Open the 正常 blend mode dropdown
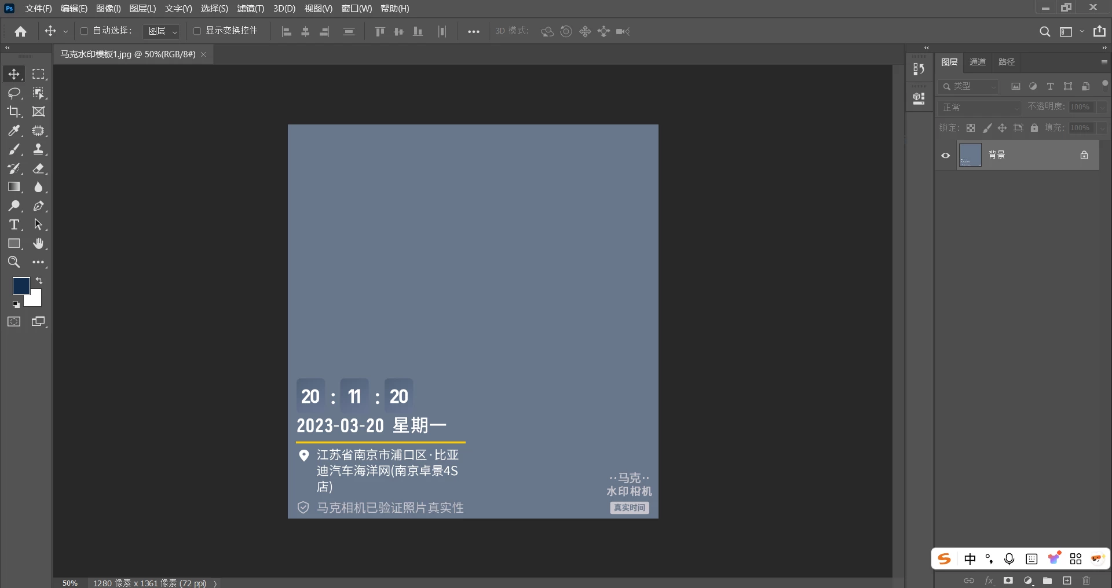This screenshot has height=588, width=1112. (x=979, y=108)
